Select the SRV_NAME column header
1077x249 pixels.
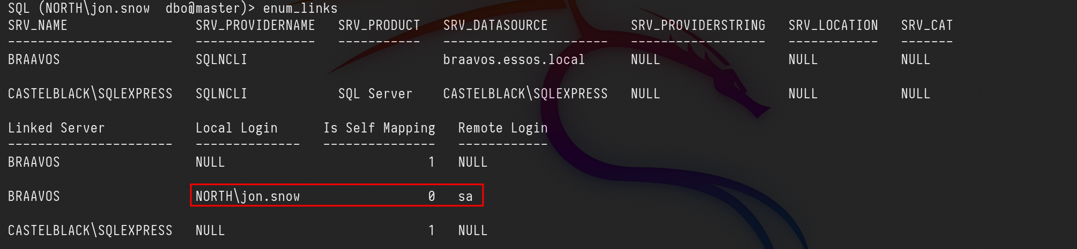point(38,26)
